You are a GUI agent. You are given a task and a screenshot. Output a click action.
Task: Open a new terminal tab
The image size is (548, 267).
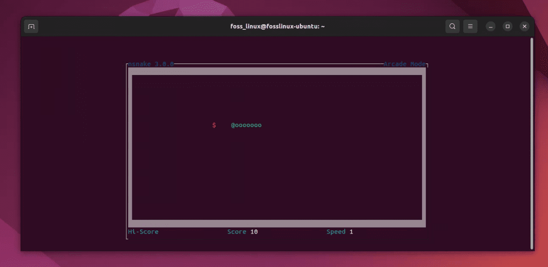point(31,27)
